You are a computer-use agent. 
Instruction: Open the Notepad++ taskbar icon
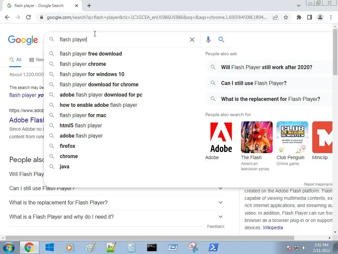coord(111,247)
